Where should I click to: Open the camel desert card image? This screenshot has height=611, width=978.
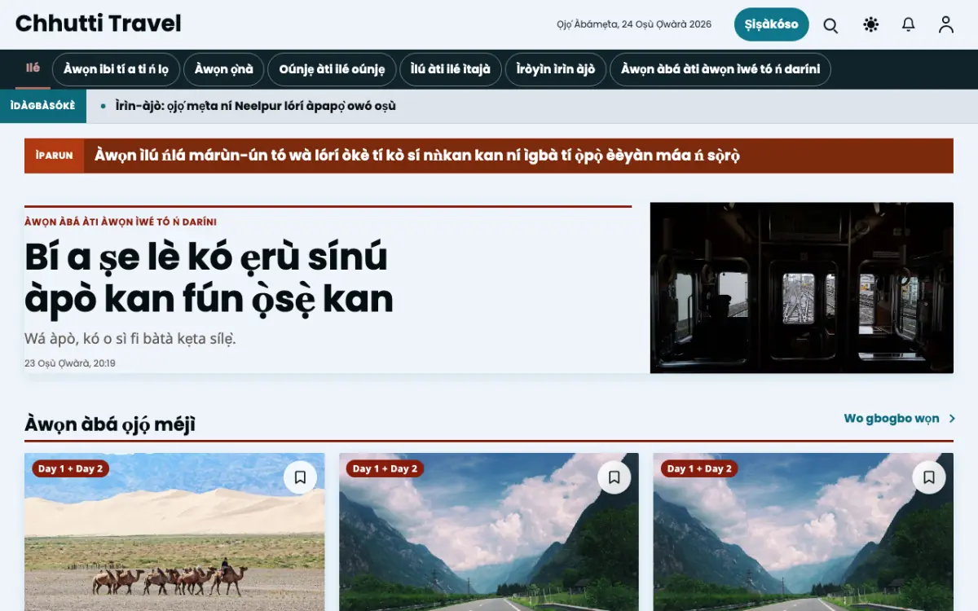174,532
